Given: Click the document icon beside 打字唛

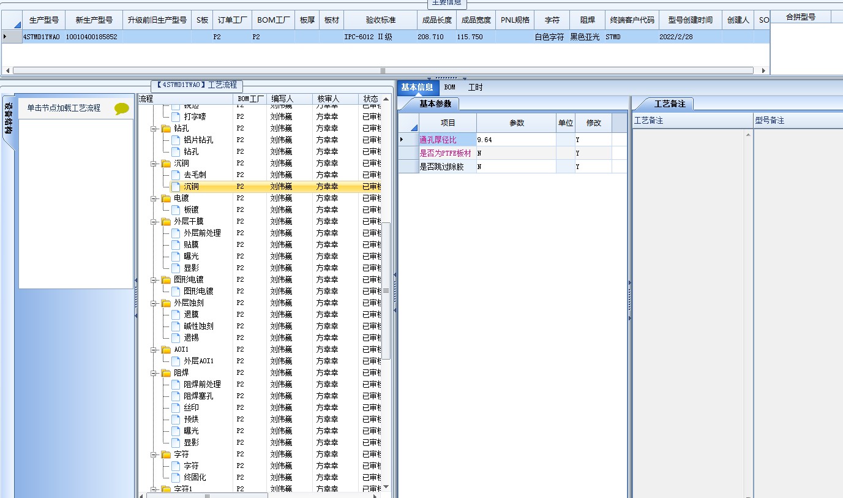Looking at the screenshot, I should 176,116.
